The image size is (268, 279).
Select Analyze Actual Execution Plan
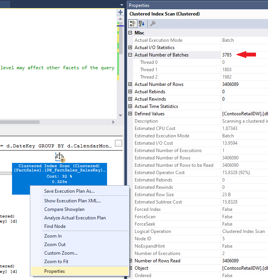pyautogui.click(x=75, y=218)
